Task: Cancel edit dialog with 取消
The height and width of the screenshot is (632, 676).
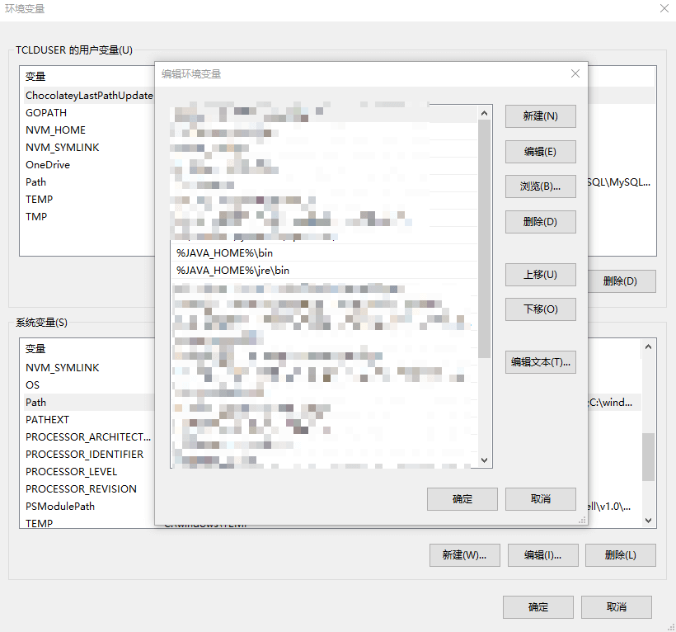Action: (x=540, y=499)
